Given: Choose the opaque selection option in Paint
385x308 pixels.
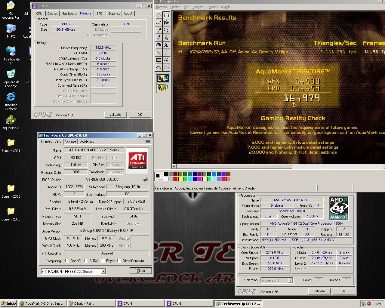Looking at the screenshot, I should pyautogui.click(x=162, y=78).
